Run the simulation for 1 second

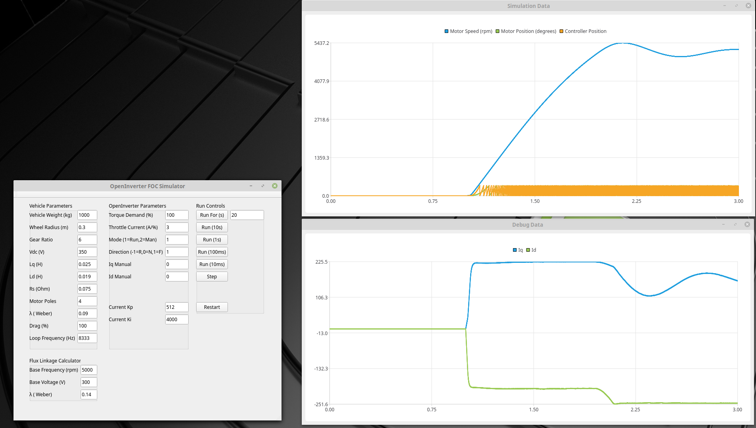pyautogui.click(x=212, y=240)
